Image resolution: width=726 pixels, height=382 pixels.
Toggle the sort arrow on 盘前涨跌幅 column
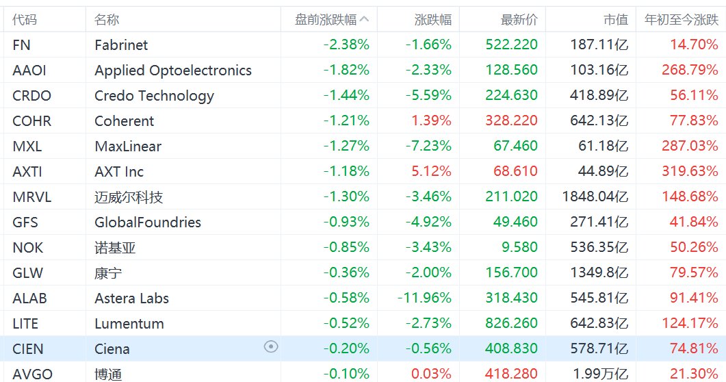(x=365, y=19)
